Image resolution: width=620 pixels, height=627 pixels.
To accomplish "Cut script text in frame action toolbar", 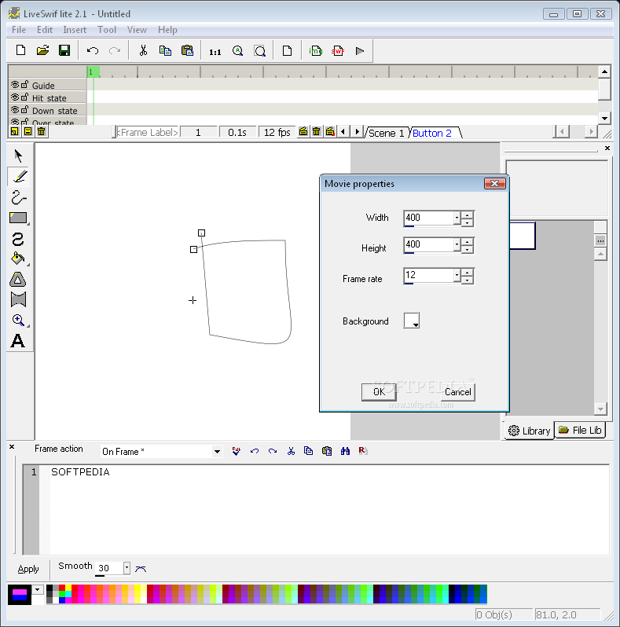I will coord(291,451).
